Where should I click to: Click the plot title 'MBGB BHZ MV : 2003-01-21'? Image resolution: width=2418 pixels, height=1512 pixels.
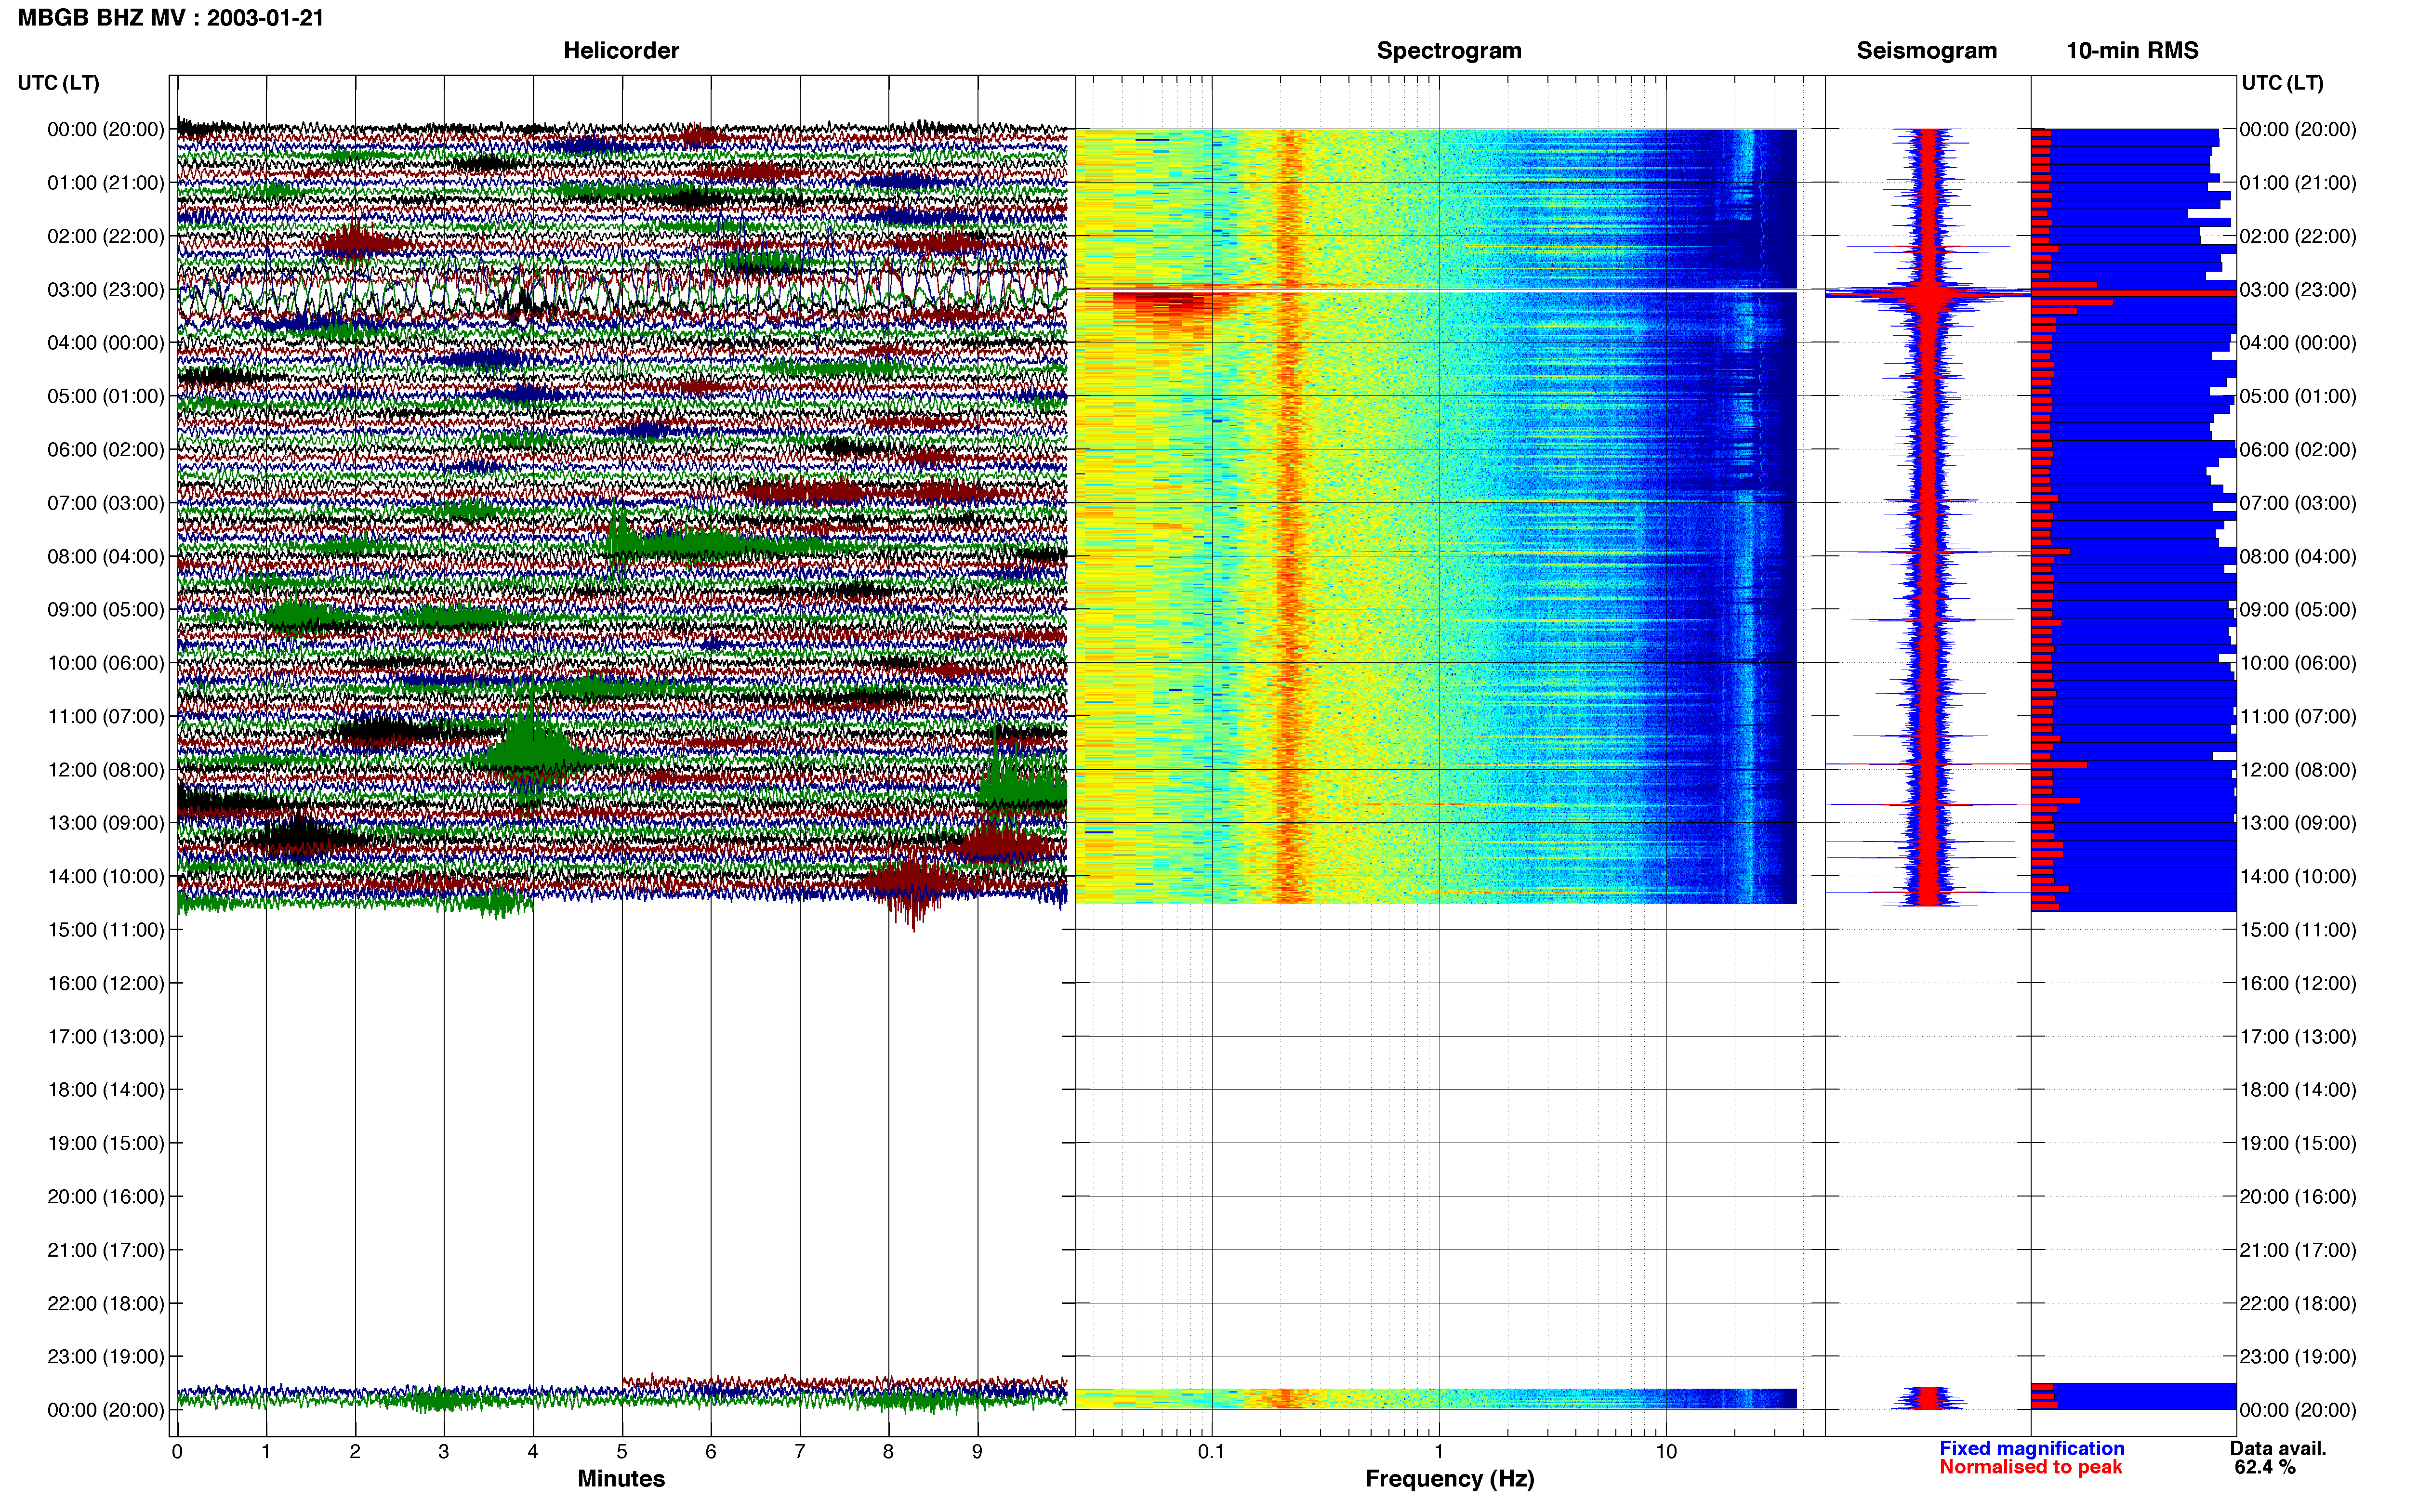[171, 18]
